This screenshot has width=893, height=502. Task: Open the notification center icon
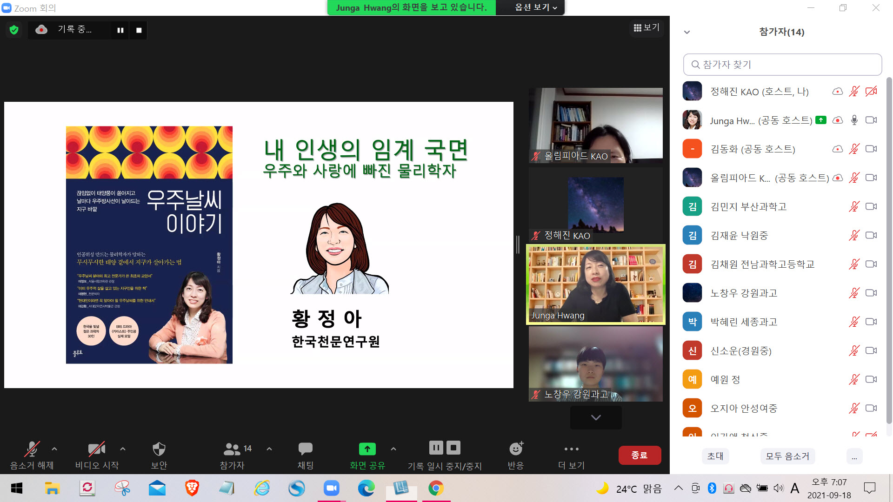869,488
